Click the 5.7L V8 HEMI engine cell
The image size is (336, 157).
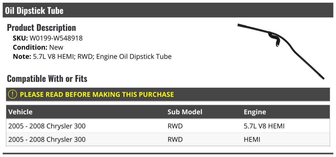[264, 126]
